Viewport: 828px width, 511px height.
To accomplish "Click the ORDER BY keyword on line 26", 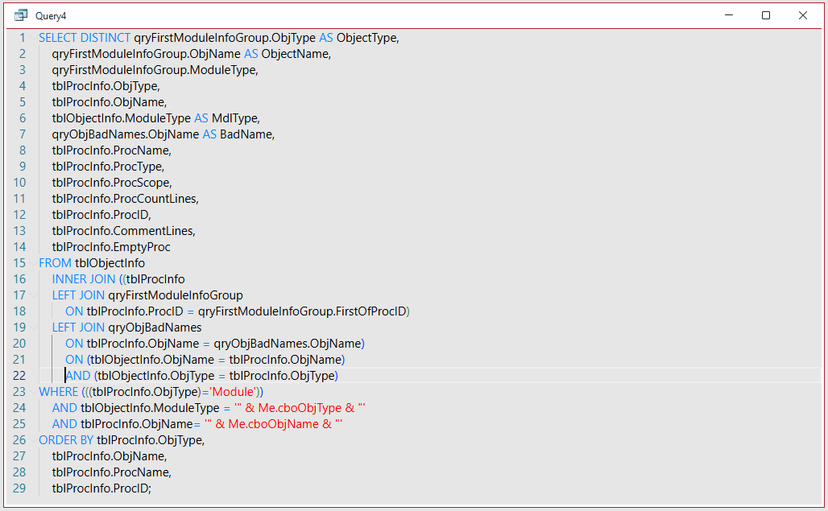I will (x=66, y=440).
